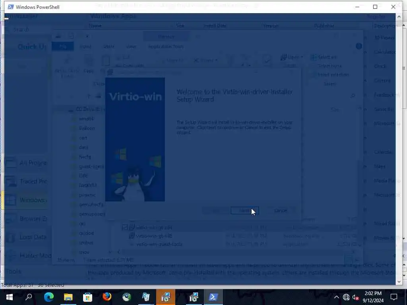Open the notification center icon

pos(394,297)
